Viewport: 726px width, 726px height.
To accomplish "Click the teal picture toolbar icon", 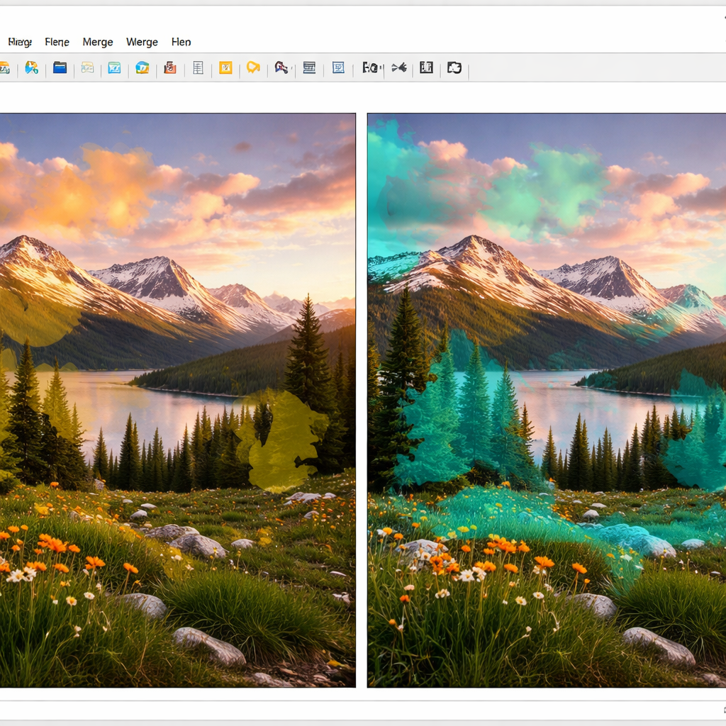I will click(x=114, y=68).
